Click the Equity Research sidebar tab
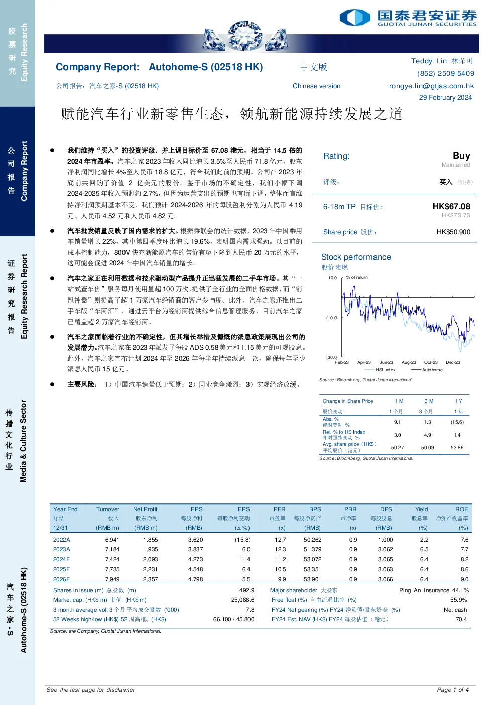The image size is (498, 705). point(18,53)
